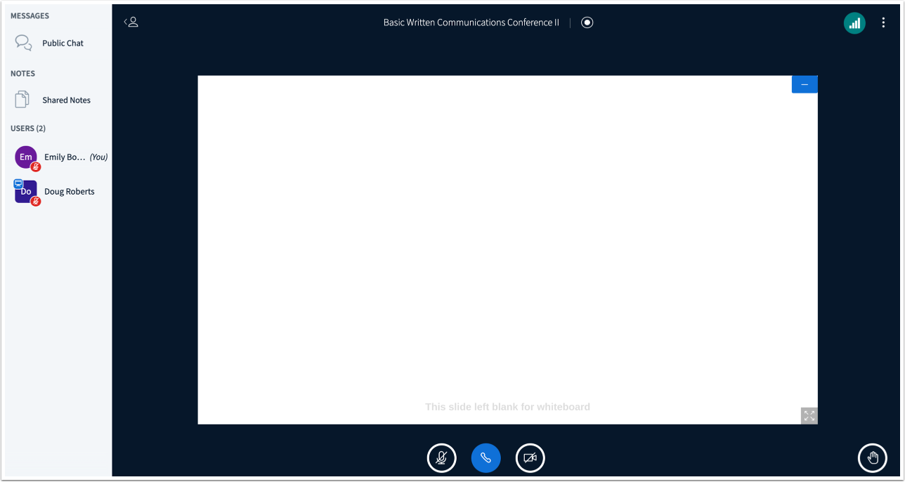
Task: Open connection status signal icon
Action: point(854,23)
